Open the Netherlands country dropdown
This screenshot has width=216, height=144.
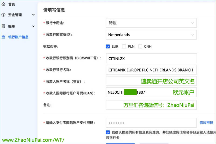151,35
